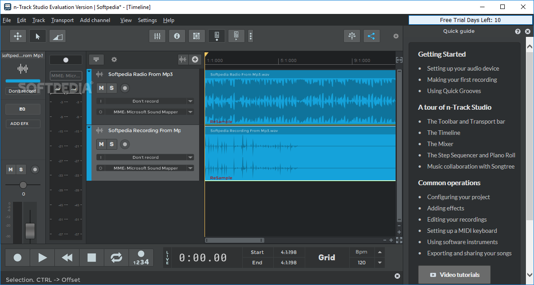This screenshot has width=534, height=285.
Task: Toggle the 1234 count-in metronome button
Action: click(141, 258)
